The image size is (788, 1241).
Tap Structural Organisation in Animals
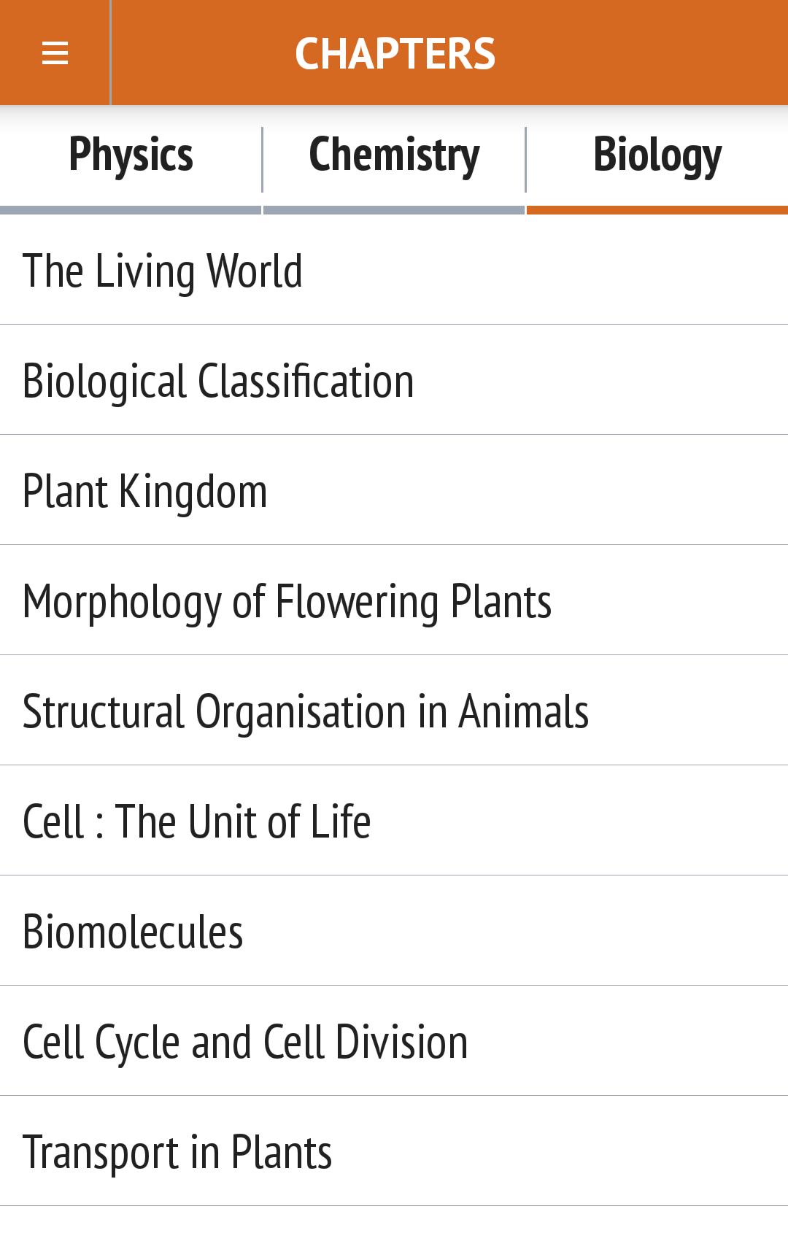point(306,711)
